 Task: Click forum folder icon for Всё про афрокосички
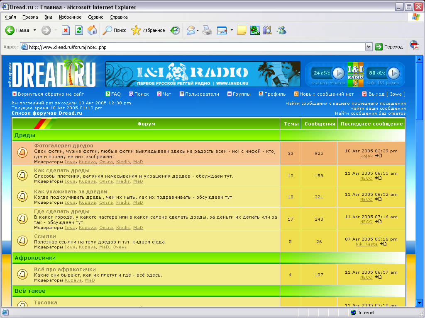pyautogui.click(x=22, y=274)
